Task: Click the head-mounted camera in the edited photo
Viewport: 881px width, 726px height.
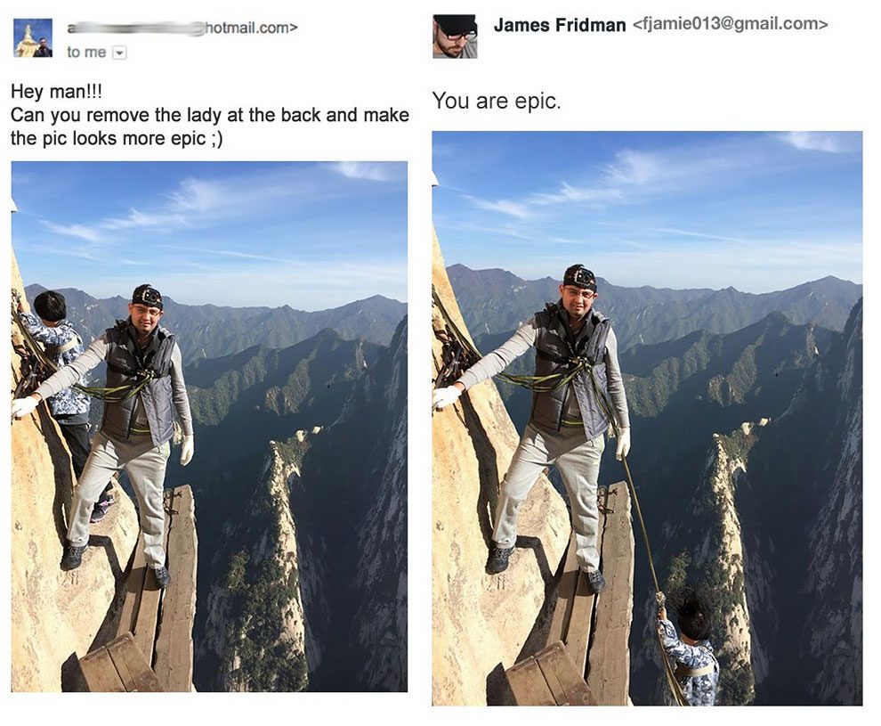Action: click(582, 277)
